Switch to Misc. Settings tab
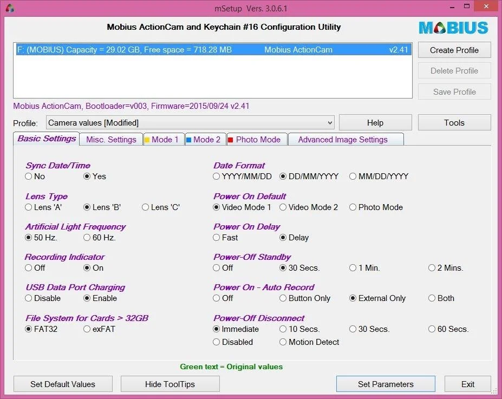This screenshot has width=502, height=399. 111,140
